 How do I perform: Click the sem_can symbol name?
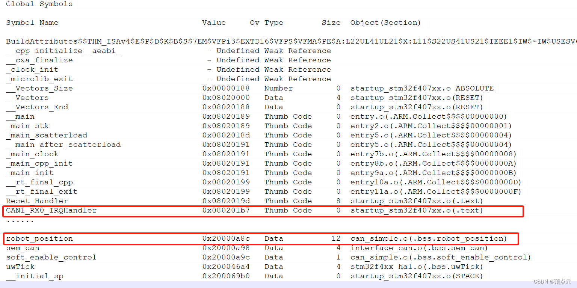tap(23, 248)
